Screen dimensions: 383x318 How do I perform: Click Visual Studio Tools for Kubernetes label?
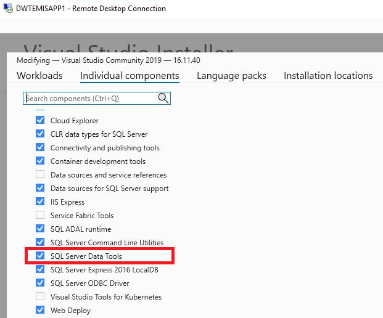(106, 297)
